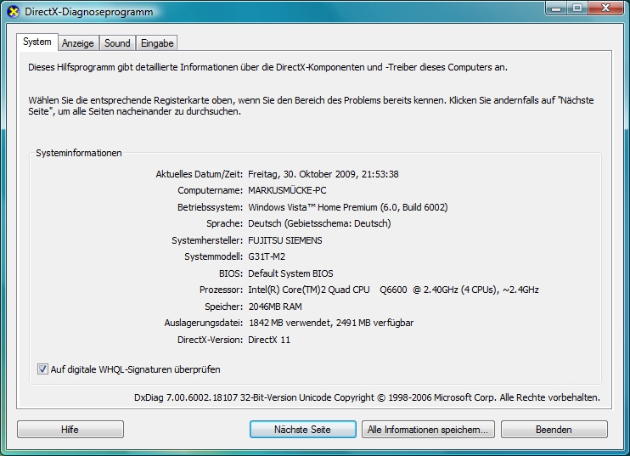The image size is (630, 456).
Task: Uncheck the WHQL-Signaturen überprüfen checkbox
Action: point(43,369)
